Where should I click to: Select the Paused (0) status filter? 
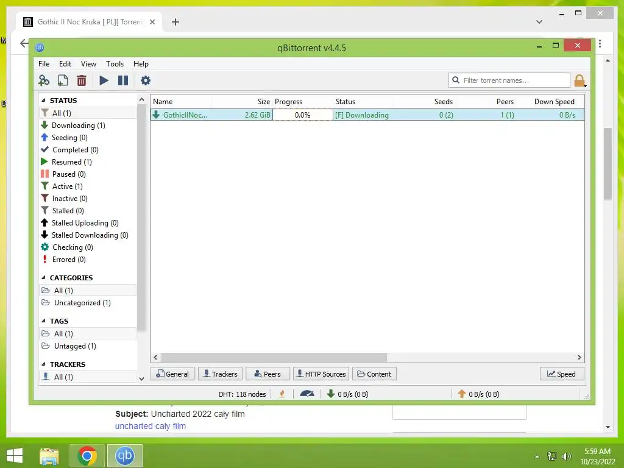[88, 174]
